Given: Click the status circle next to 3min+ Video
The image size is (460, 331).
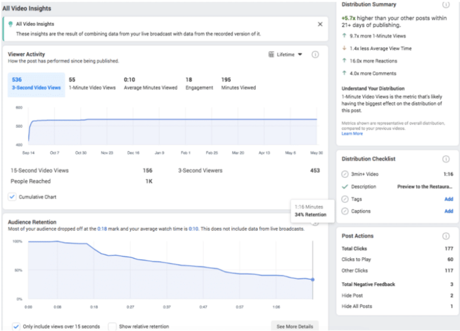Looking at the screenshot, I should tap(345, 174).
